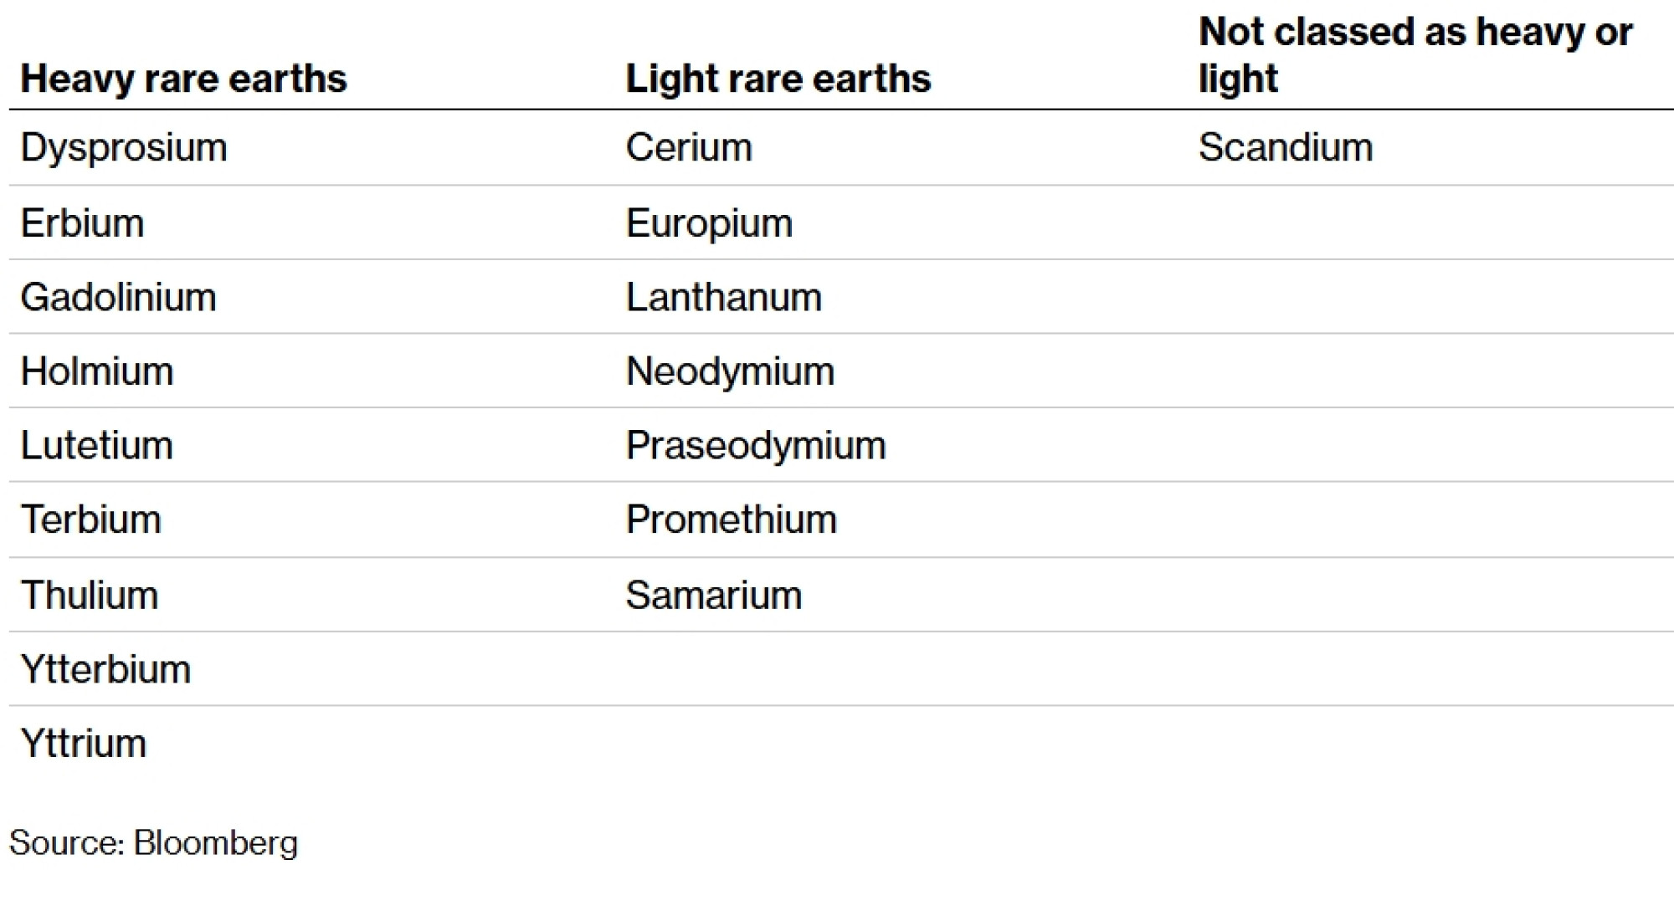Click the Neodymium cell

(730, 371)
